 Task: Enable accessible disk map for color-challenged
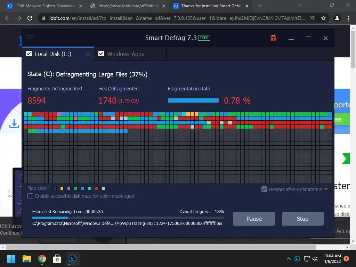[30, 196]
